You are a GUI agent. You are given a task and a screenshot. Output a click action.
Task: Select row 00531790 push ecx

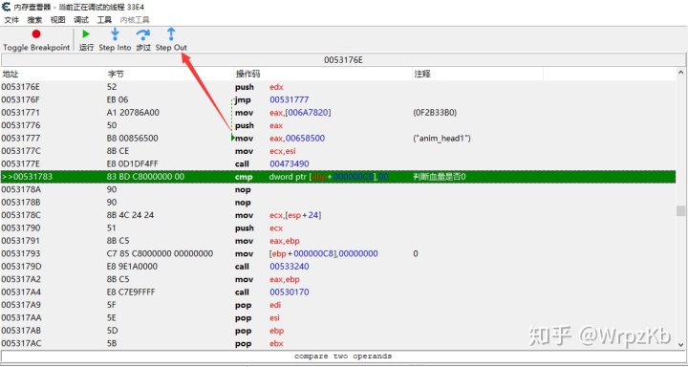click(x=338, y=227)
